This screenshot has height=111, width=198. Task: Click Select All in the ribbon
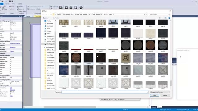click(x=21, y=9)
